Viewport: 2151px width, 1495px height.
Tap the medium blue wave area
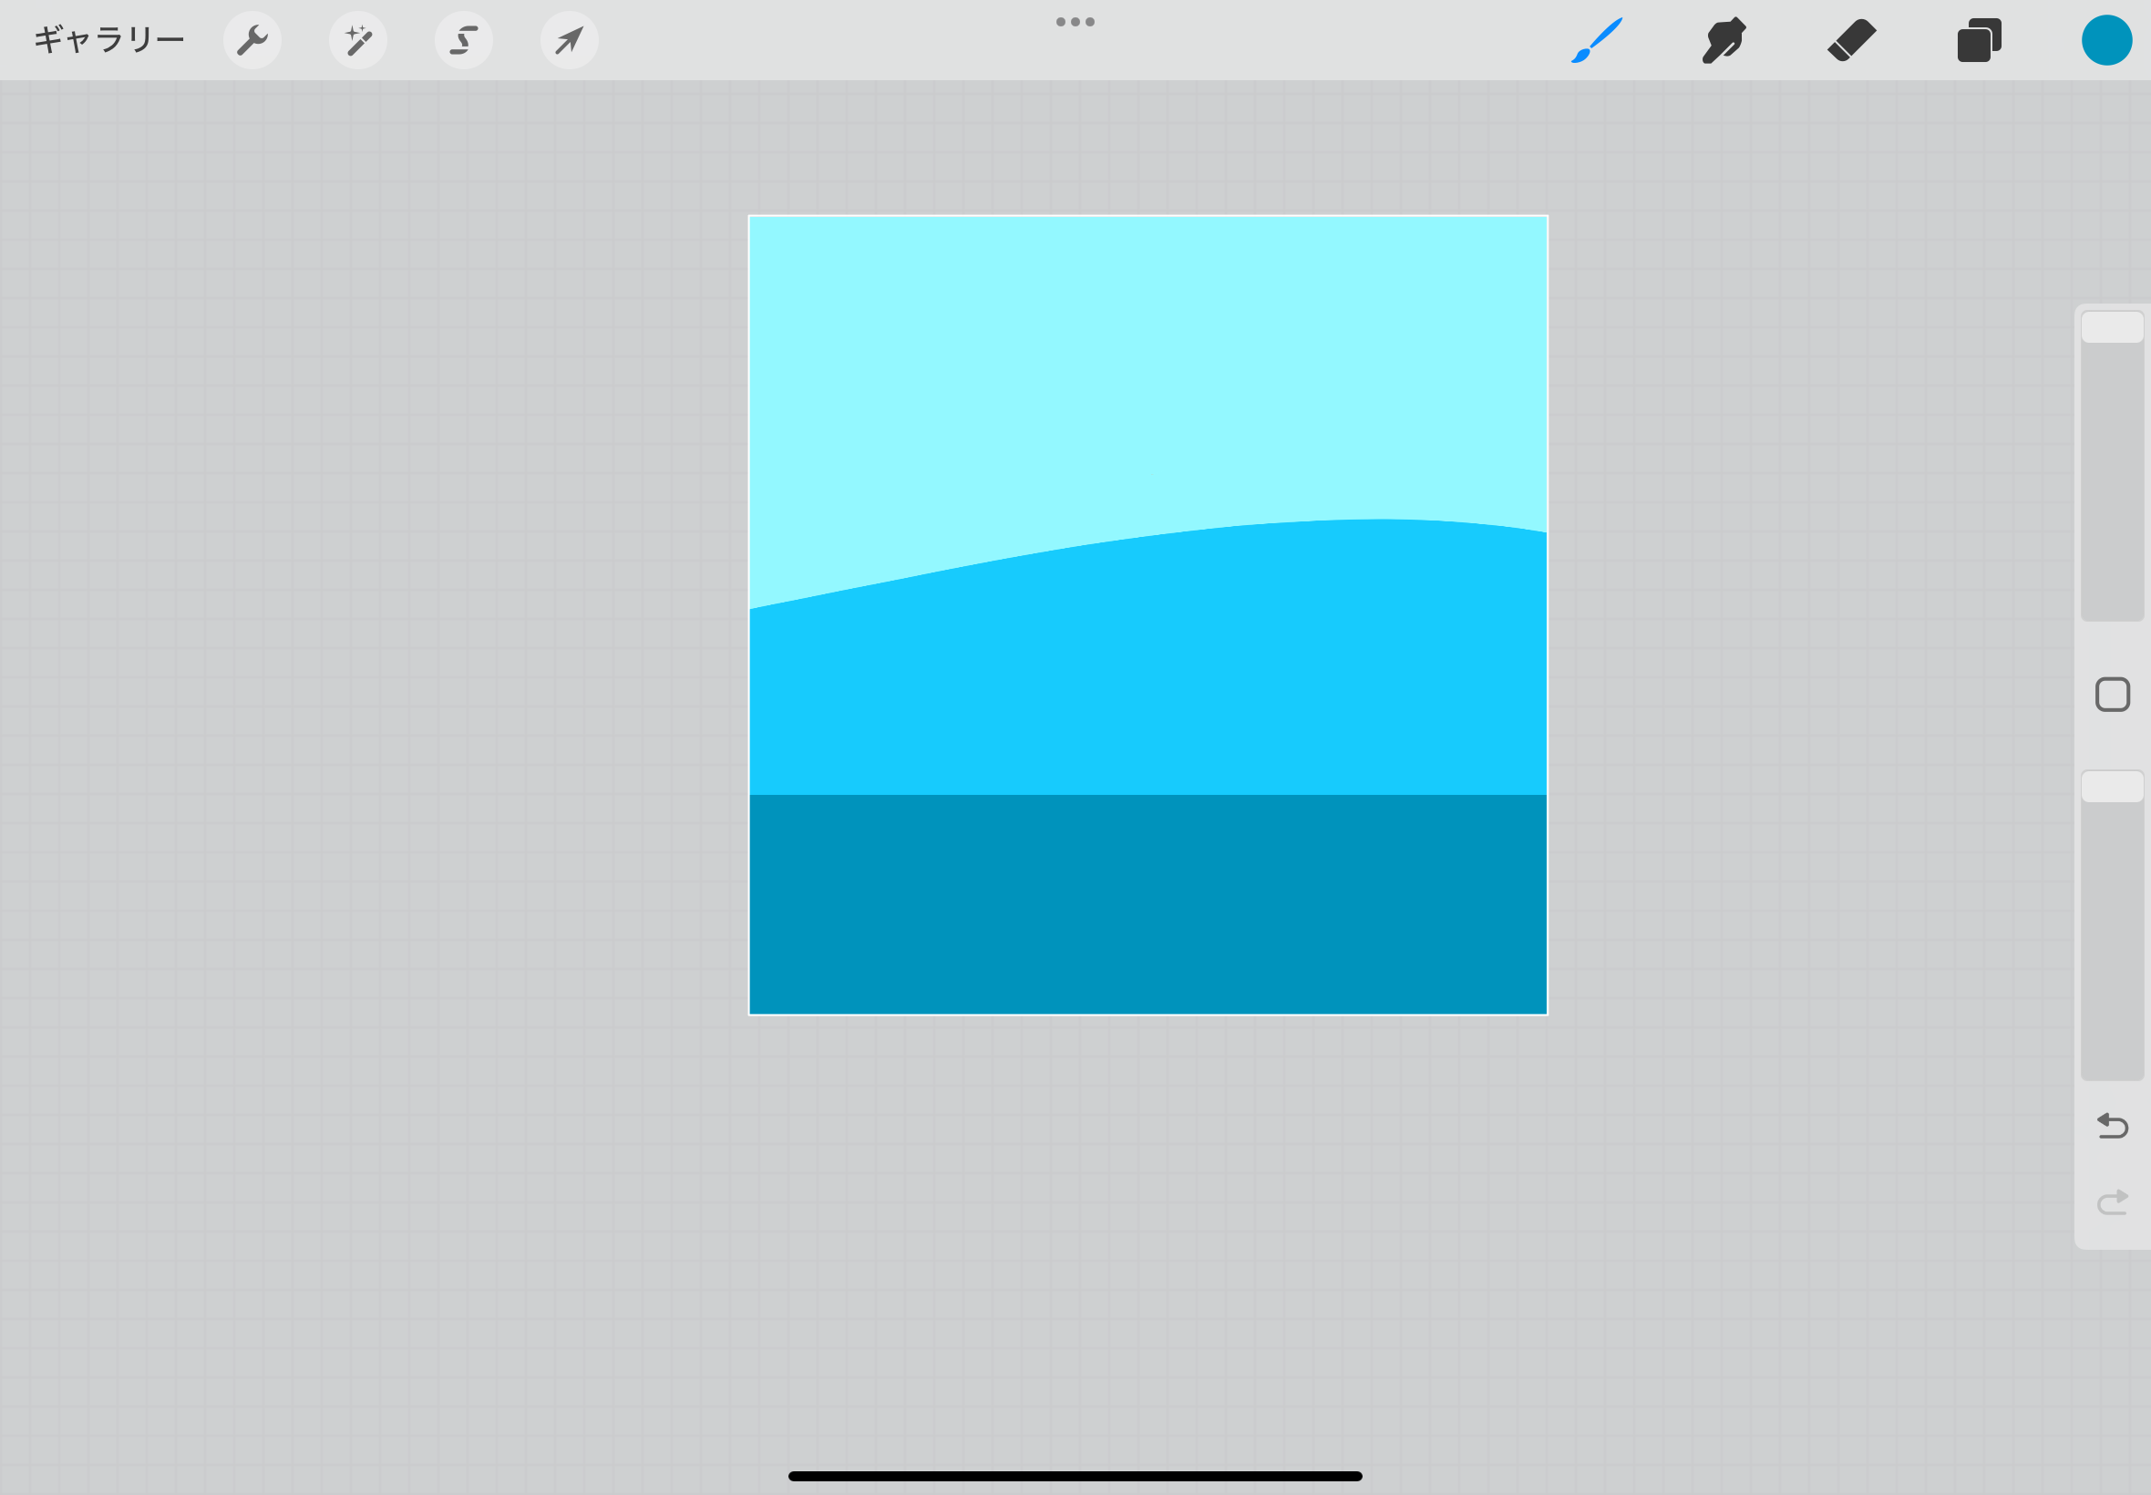1148,675
